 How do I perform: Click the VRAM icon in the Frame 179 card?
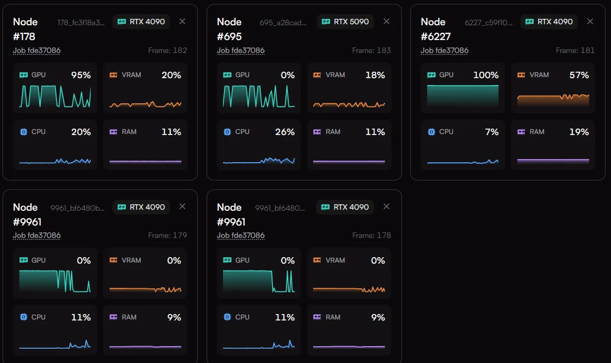(113, 260)
